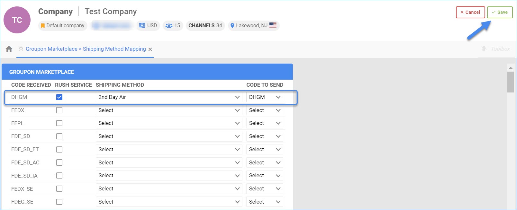Screen dimensions: 517x210
Task: Check Rush Service for FDE_SD_IA
Action: tap(59, 176)
